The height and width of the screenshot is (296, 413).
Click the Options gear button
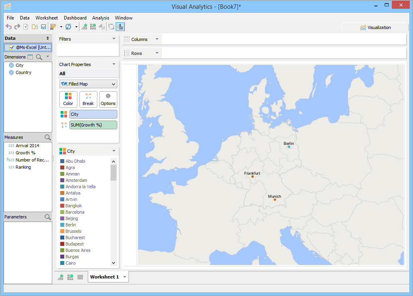[108, 99]
